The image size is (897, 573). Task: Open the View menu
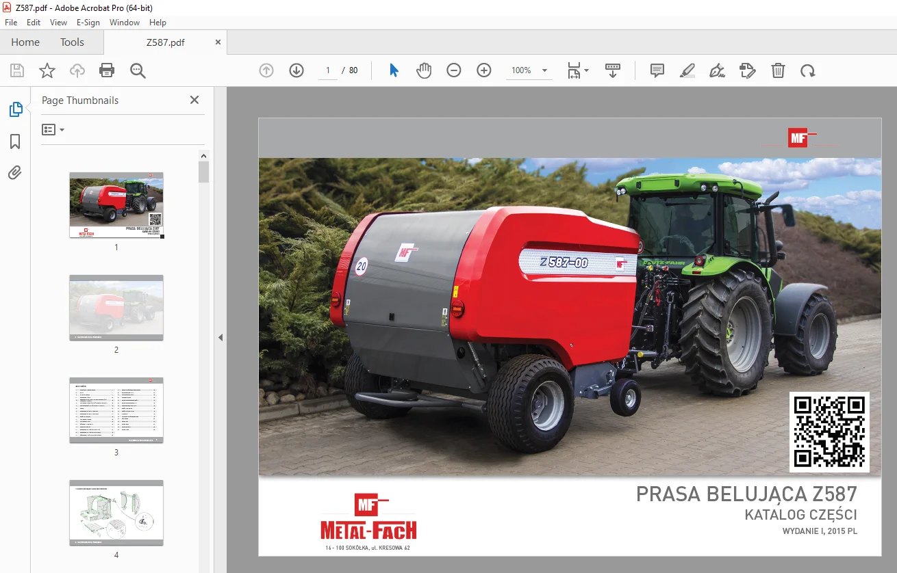[59, 23]
